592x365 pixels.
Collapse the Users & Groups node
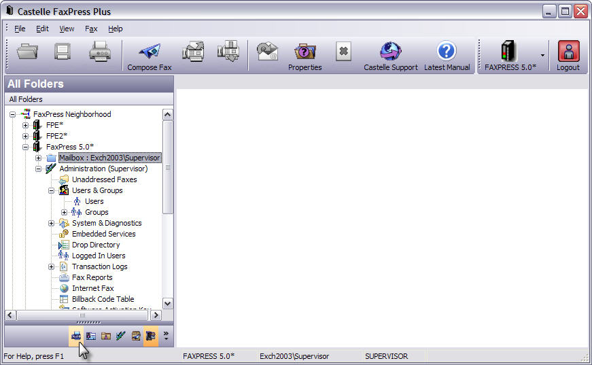click(x=52, y=190)
